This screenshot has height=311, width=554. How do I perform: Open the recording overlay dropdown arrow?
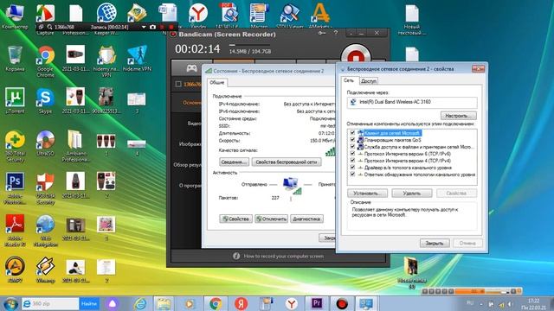pyautogui.click(x=144, y=27)
